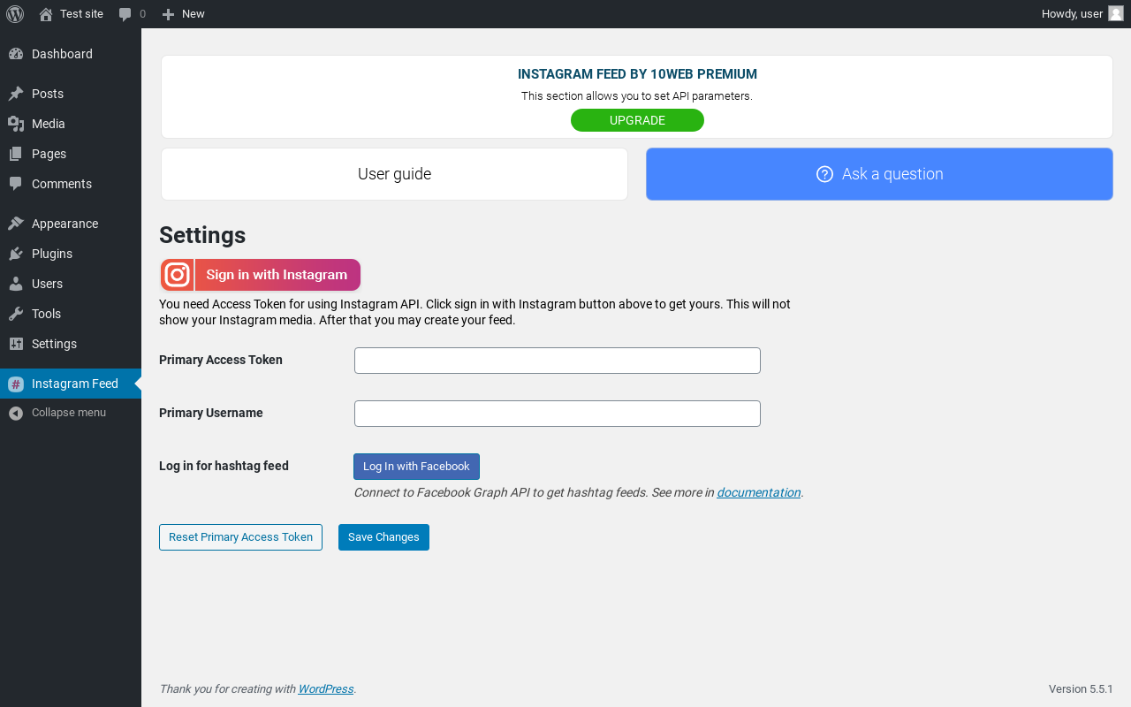This screenshot has height=707, width=1131.
Task: Click the Save Changes button
Action: click(383, 537)
